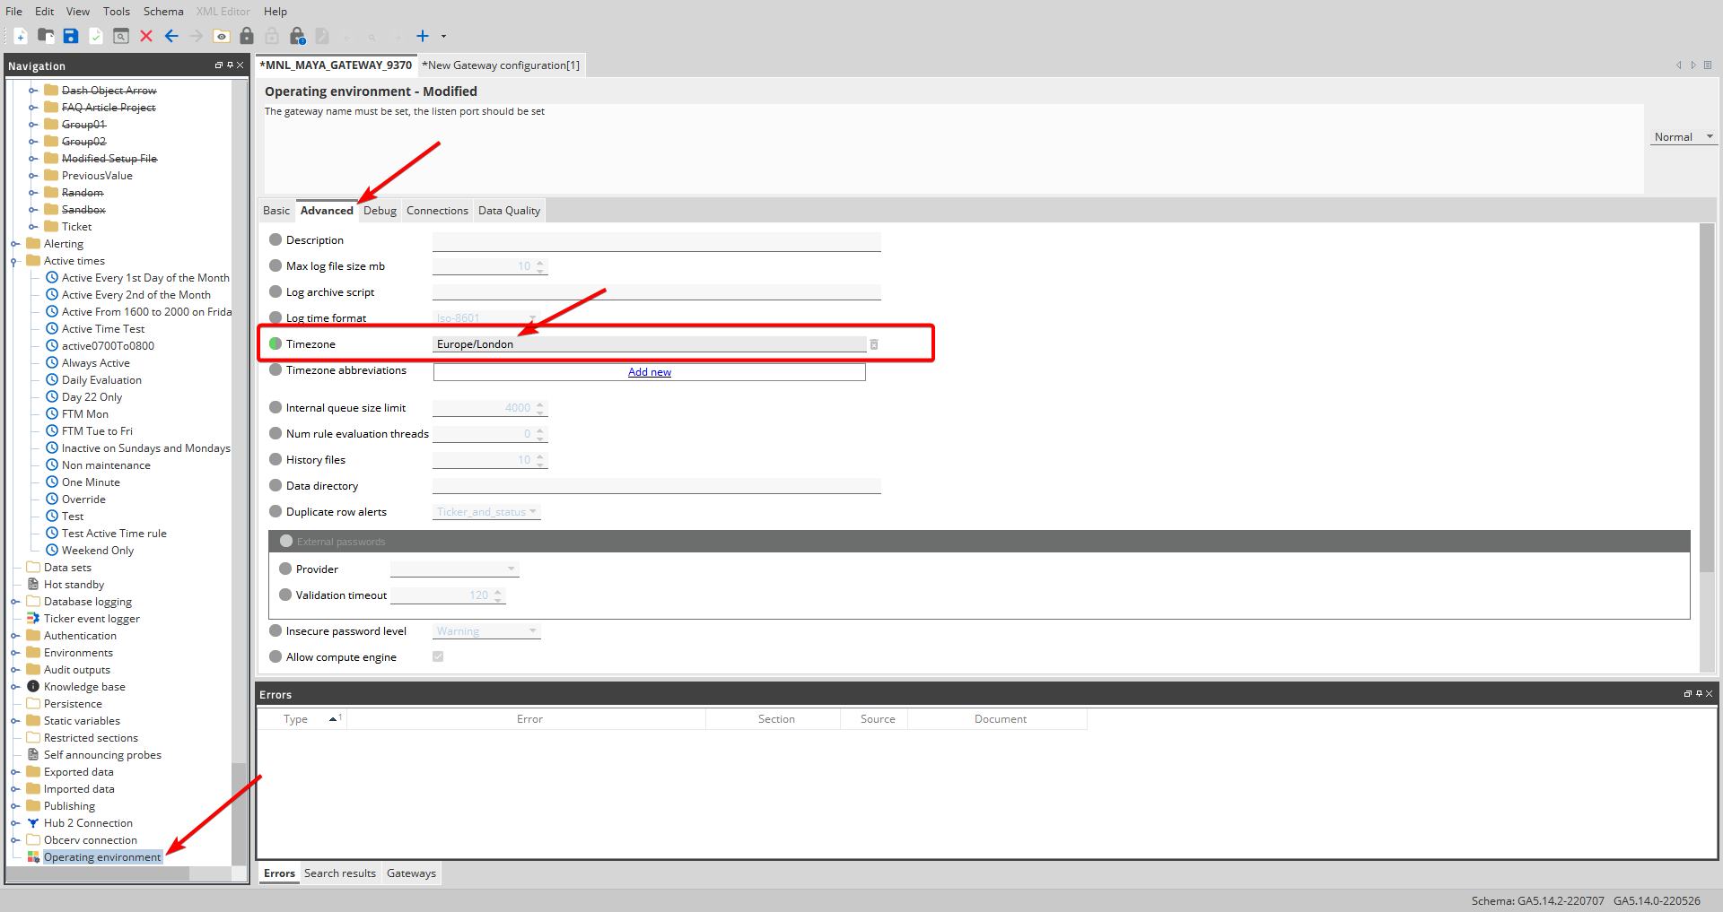Click the Validate document checkmark icon
Screen dimensions: 1723x912
pos(96,36)
